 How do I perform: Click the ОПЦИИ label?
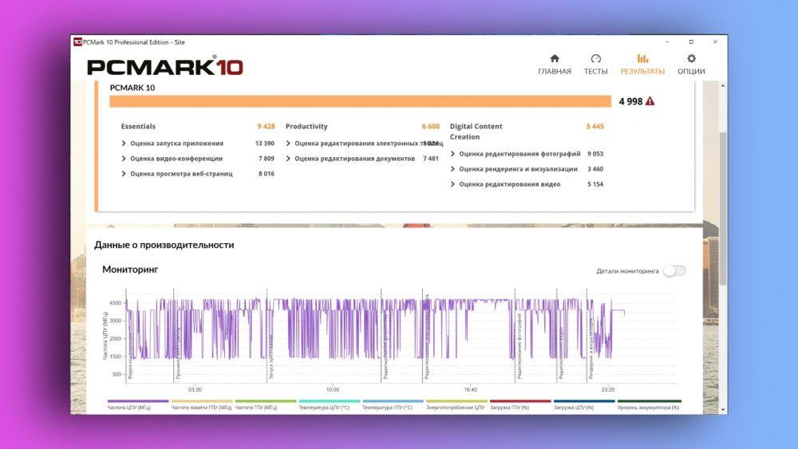pyautogui.click(x=691, y=72)
